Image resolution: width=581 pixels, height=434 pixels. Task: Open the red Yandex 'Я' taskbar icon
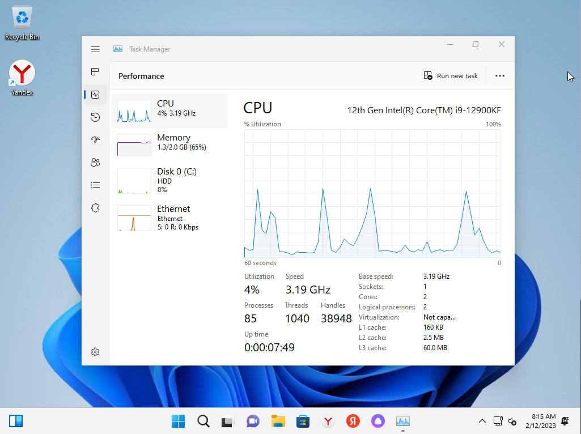pos(353,421)
